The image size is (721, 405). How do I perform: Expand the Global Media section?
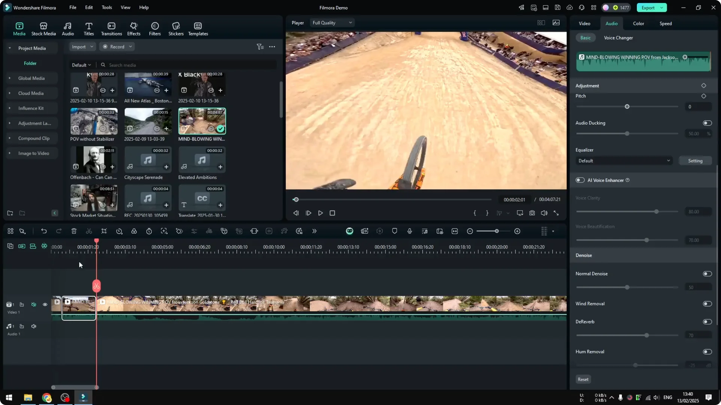pos(9,78)
